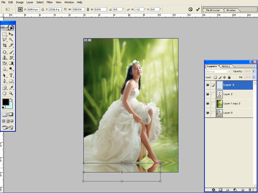This screenshot has height=193, width=258.
Task: Open the File Browser palette tab
Action: click(x=213, y=10)
